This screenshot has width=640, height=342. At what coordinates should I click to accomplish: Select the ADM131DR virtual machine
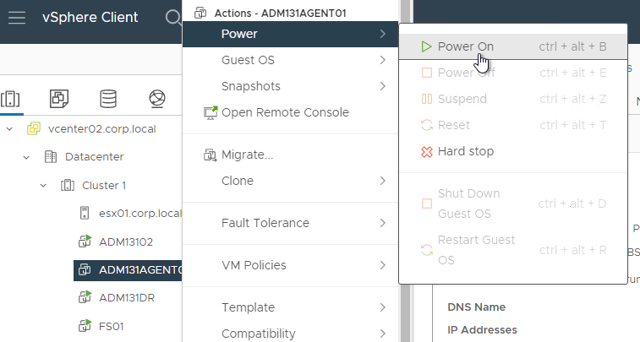[127, 297]
